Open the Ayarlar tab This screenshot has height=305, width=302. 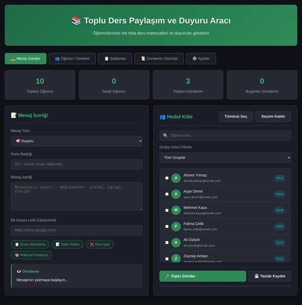[201, 58]
